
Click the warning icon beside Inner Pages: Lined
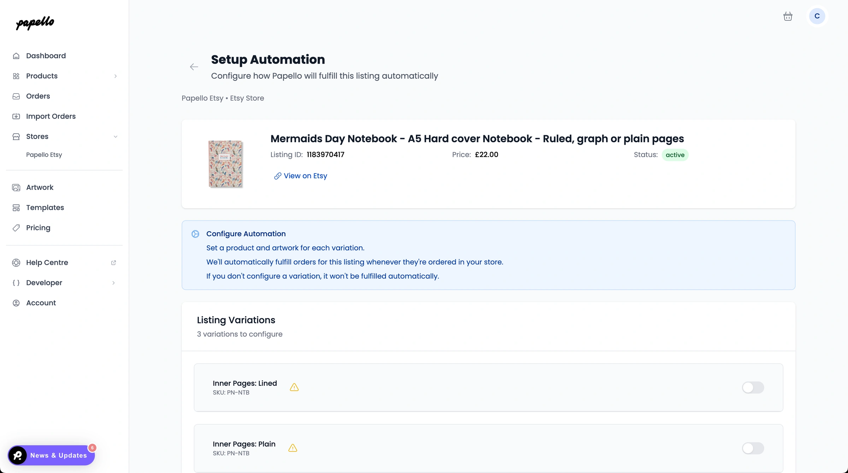pos(294,387)
